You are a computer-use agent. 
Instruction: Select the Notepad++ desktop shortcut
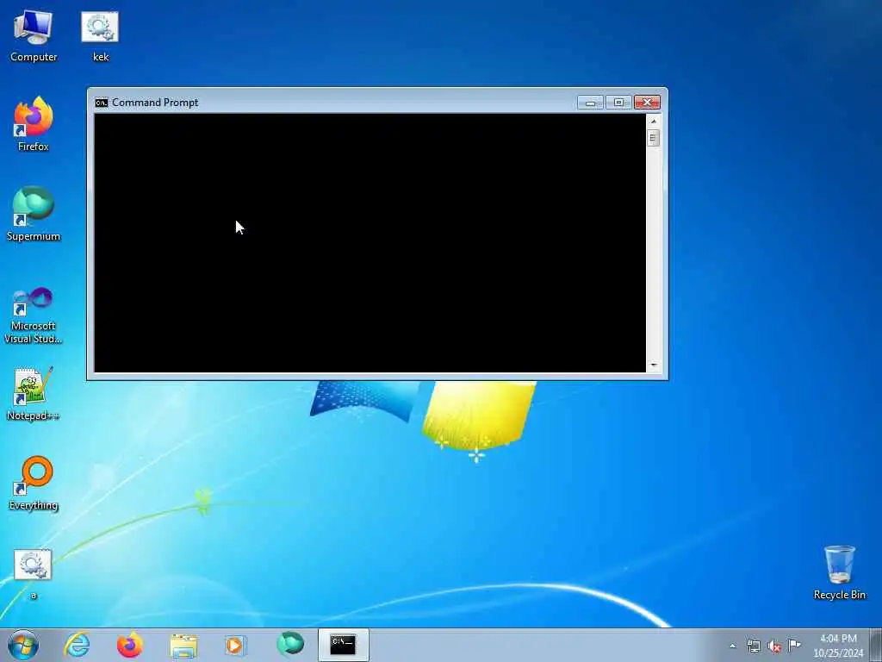click(x=34, y=394)
